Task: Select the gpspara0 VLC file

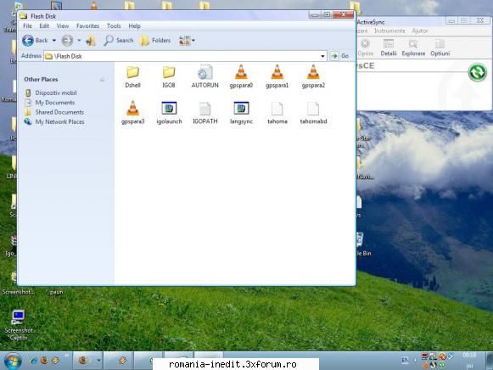Action: pos(241,76)
